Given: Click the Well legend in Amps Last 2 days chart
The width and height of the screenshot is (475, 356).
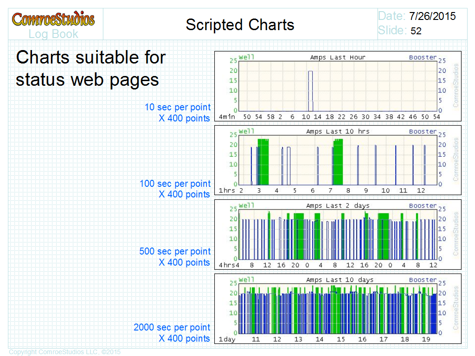Looking at the screenshot, I should tap(246, 206).
